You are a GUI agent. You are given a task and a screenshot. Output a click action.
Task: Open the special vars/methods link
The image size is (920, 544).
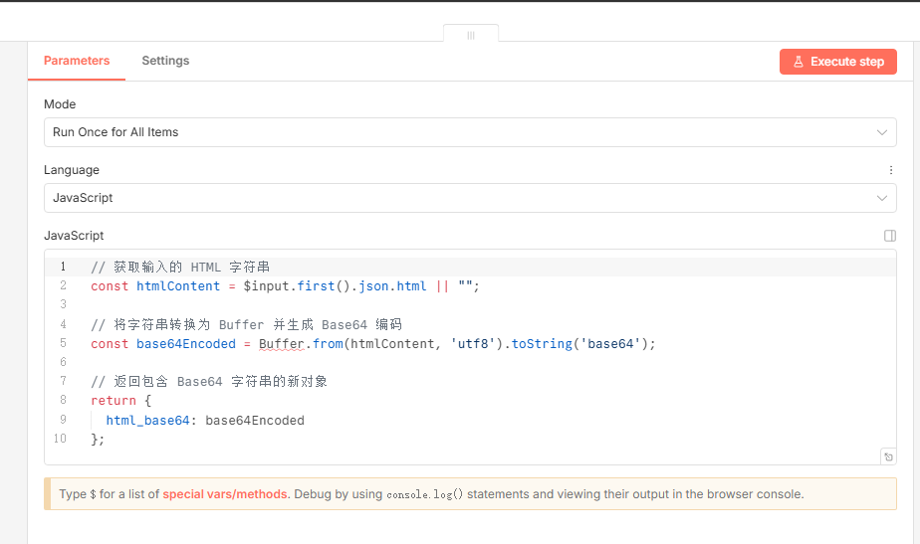(x=226, y=494)
